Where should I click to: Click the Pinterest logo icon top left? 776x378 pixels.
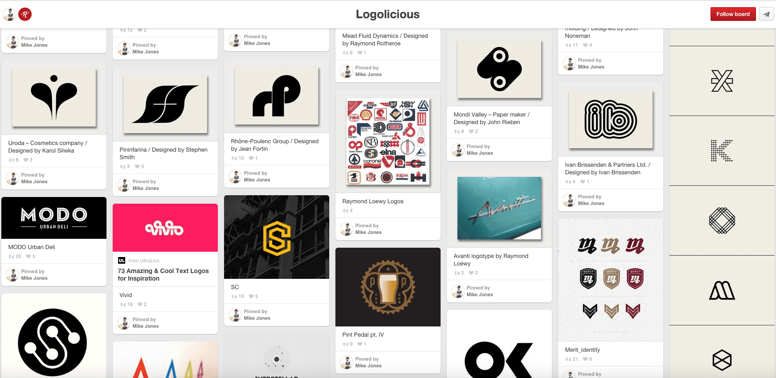pos(25,14)
